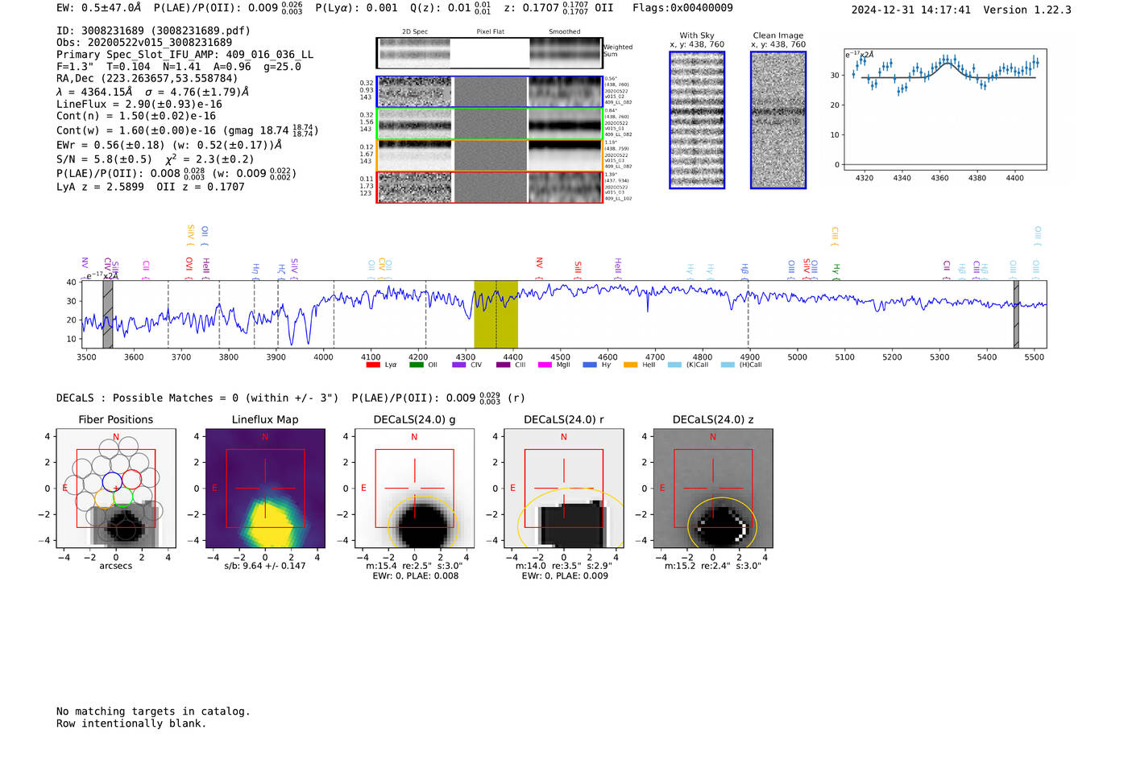Viewport: 1128px width, 767px height.
Task: Click the blue fiber circle in Fiber Positions
Action: coord(112,482)
